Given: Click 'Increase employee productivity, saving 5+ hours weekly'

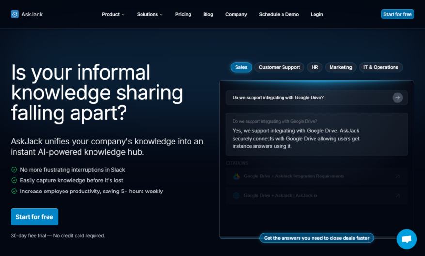Looking at the screenshot, I should 92,191.
